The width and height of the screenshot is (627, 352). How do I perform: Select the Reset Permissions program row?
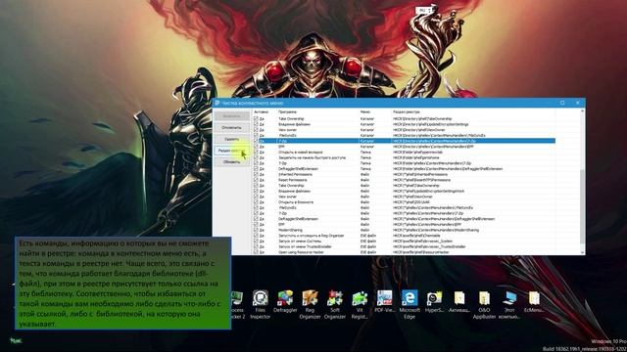coord(404,180)
